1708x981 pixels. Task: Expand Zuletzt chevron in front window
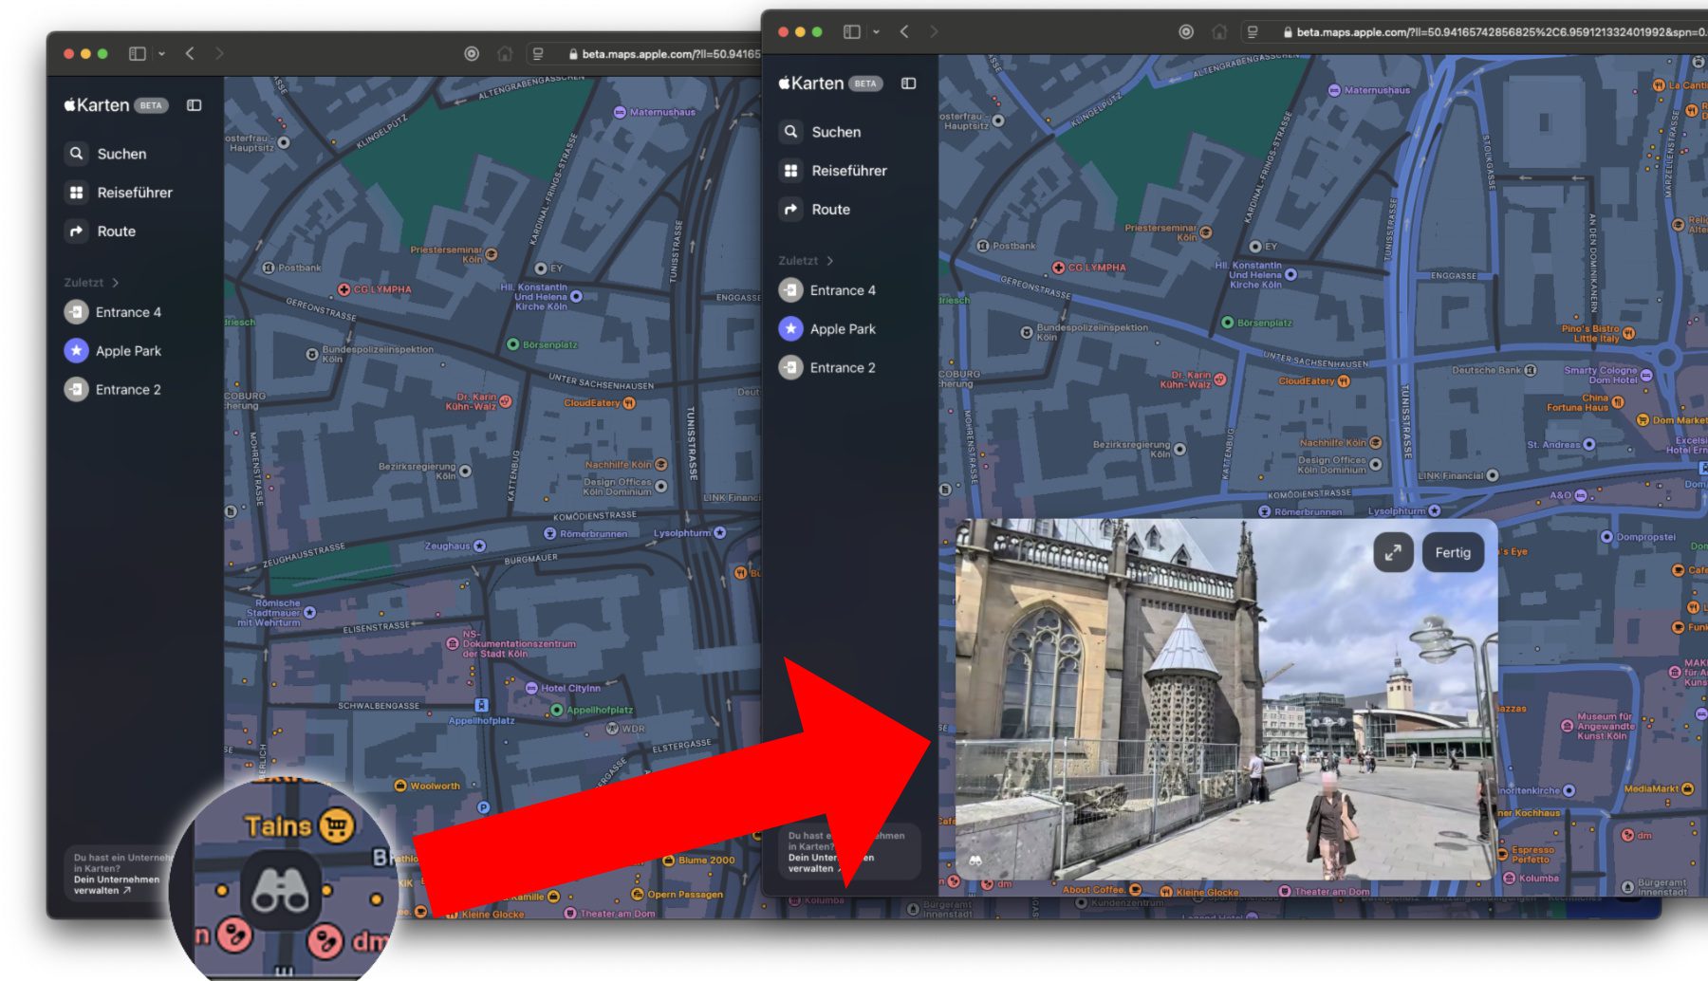[830, 261]
